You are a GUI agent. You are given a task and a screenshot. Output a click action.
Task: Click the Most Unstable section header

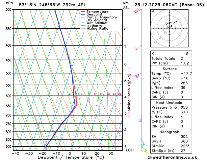click(x=169, y=103)
